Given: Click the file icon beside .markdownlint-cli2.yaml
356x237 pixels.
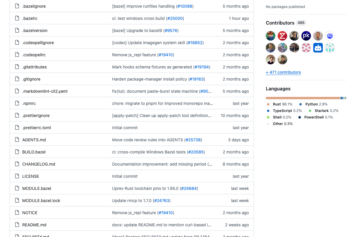Looking at the screenshot, I should pyautogui.click(x=17, y=91).
